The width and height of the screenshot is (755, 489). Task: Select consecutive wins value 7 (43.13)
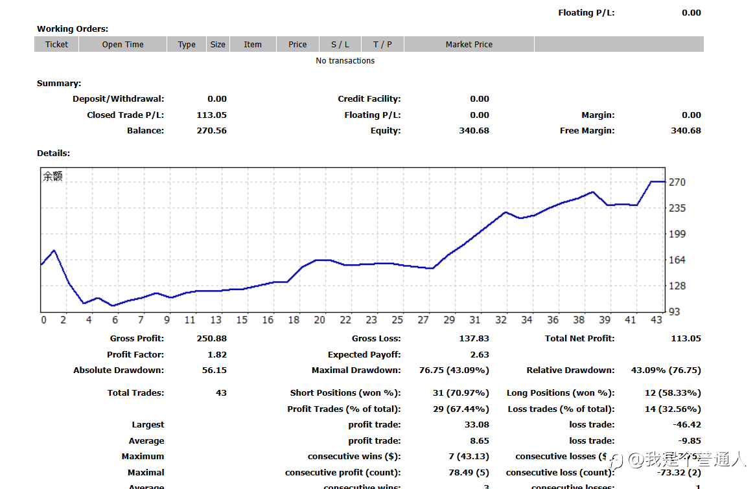pos(469,456)
